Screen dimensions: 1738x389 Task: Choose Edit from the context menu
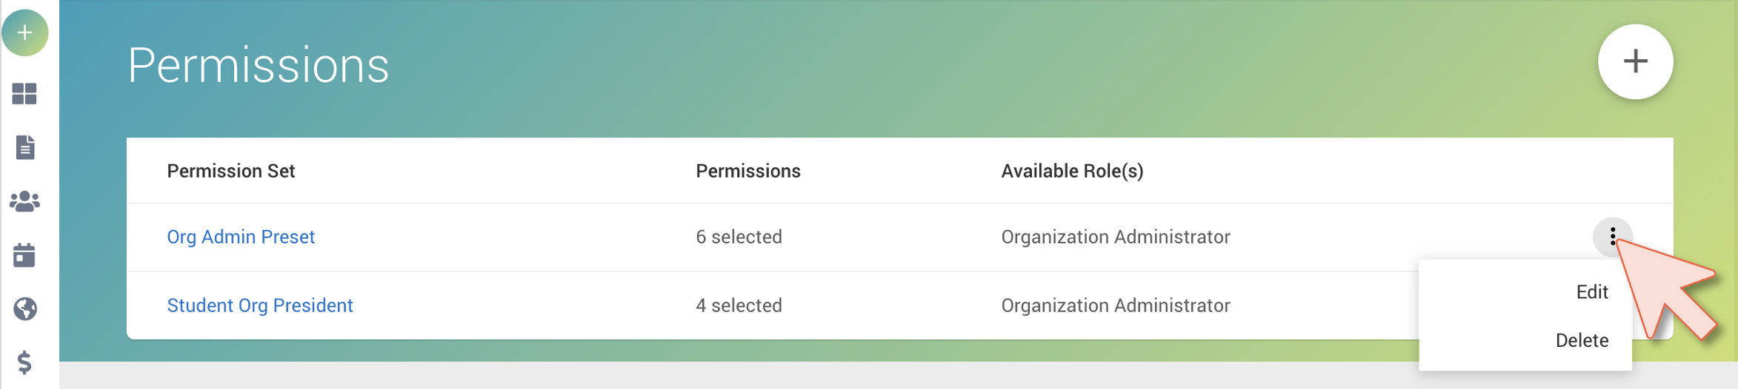1591,292
